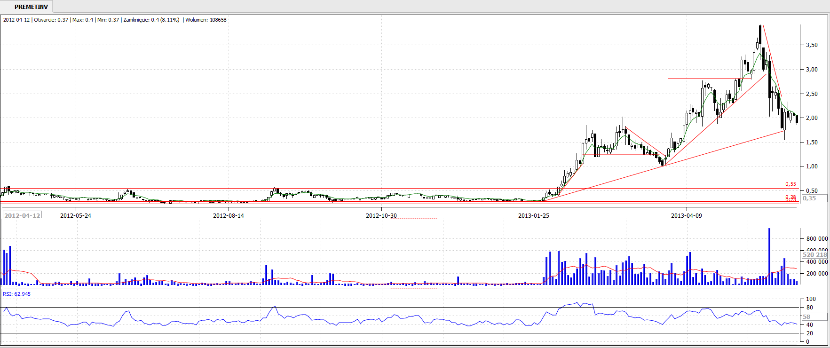Select the PREMETINV chart tab
Viewport: 830px width, 348px height.
coord(31,7)
